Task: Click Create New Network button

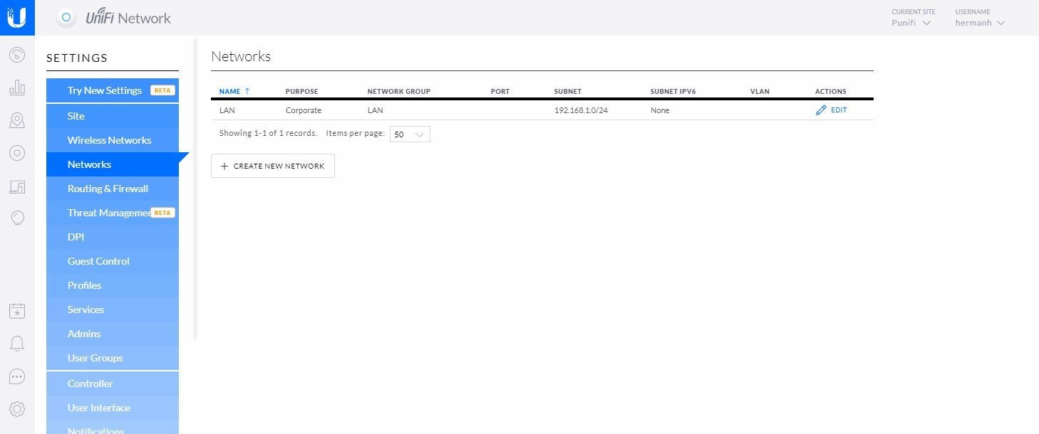Action: pyautogui.click(x=273, y=166)
